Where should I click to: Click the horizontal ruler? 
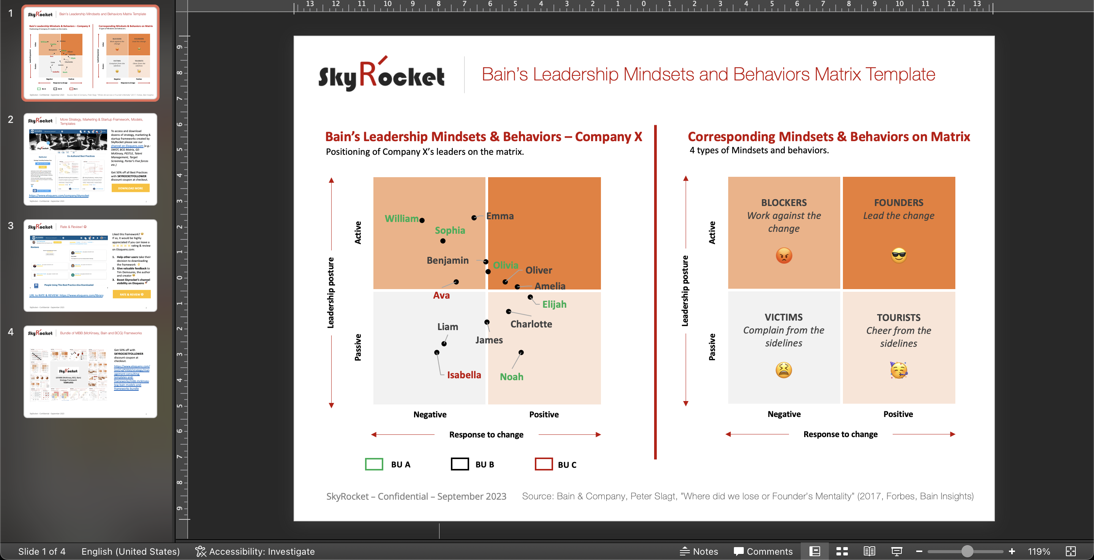pyautogui.click(x=643, y=6)
